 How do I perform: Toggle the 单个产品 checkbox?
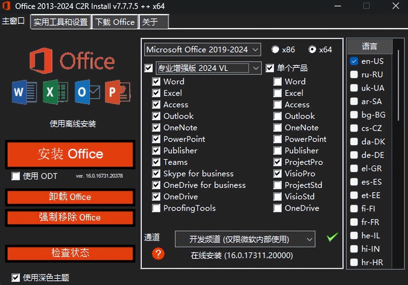pyautogui.click(x=270, y=68)
